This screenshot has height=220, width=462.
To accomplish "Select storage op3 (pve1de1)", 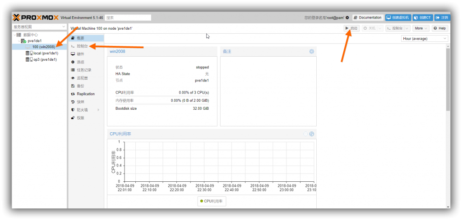I will (45, 59).
